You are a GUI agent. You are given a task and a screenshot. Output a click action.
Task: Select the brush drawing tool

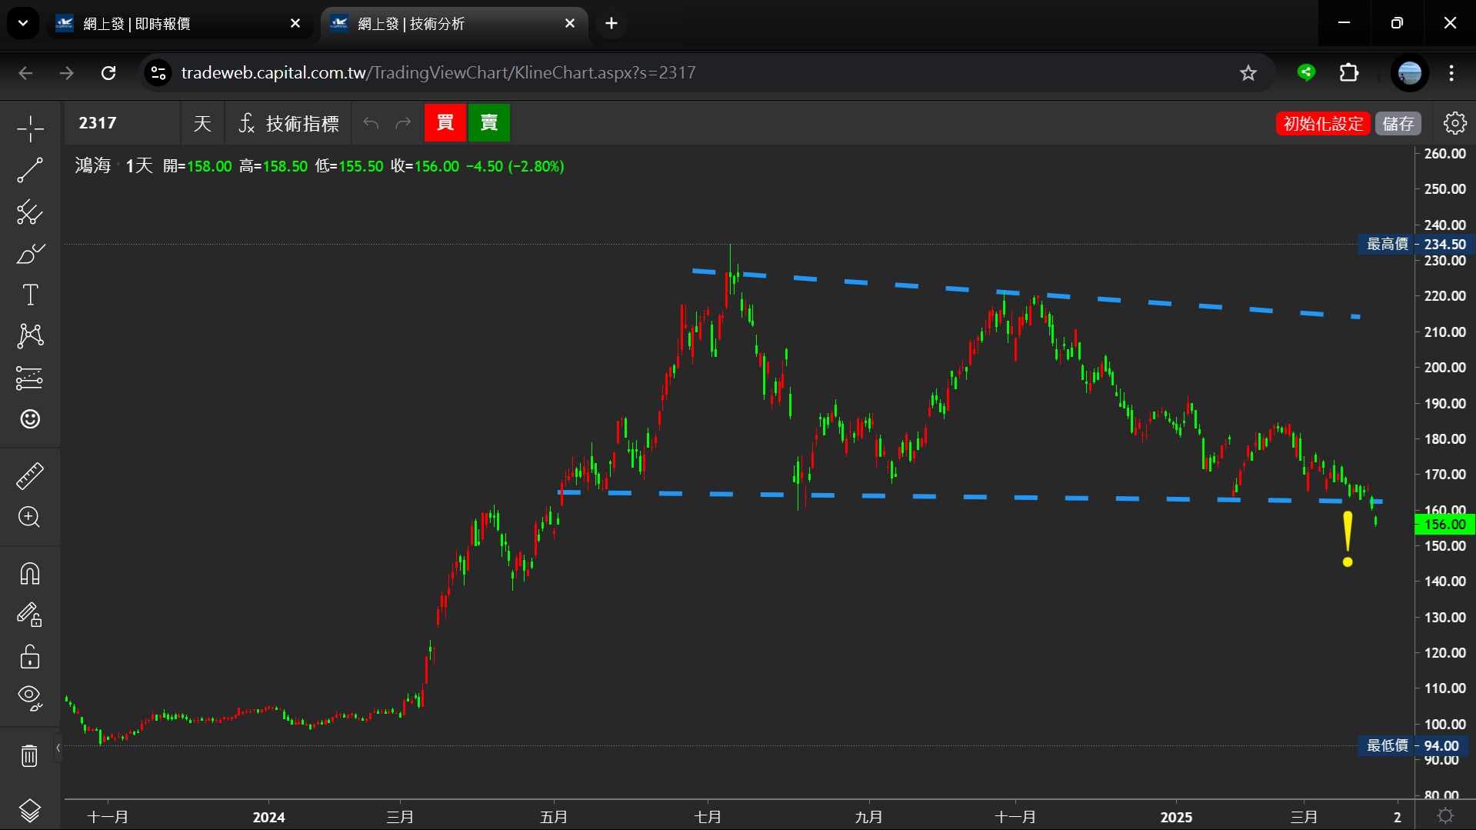30,254
